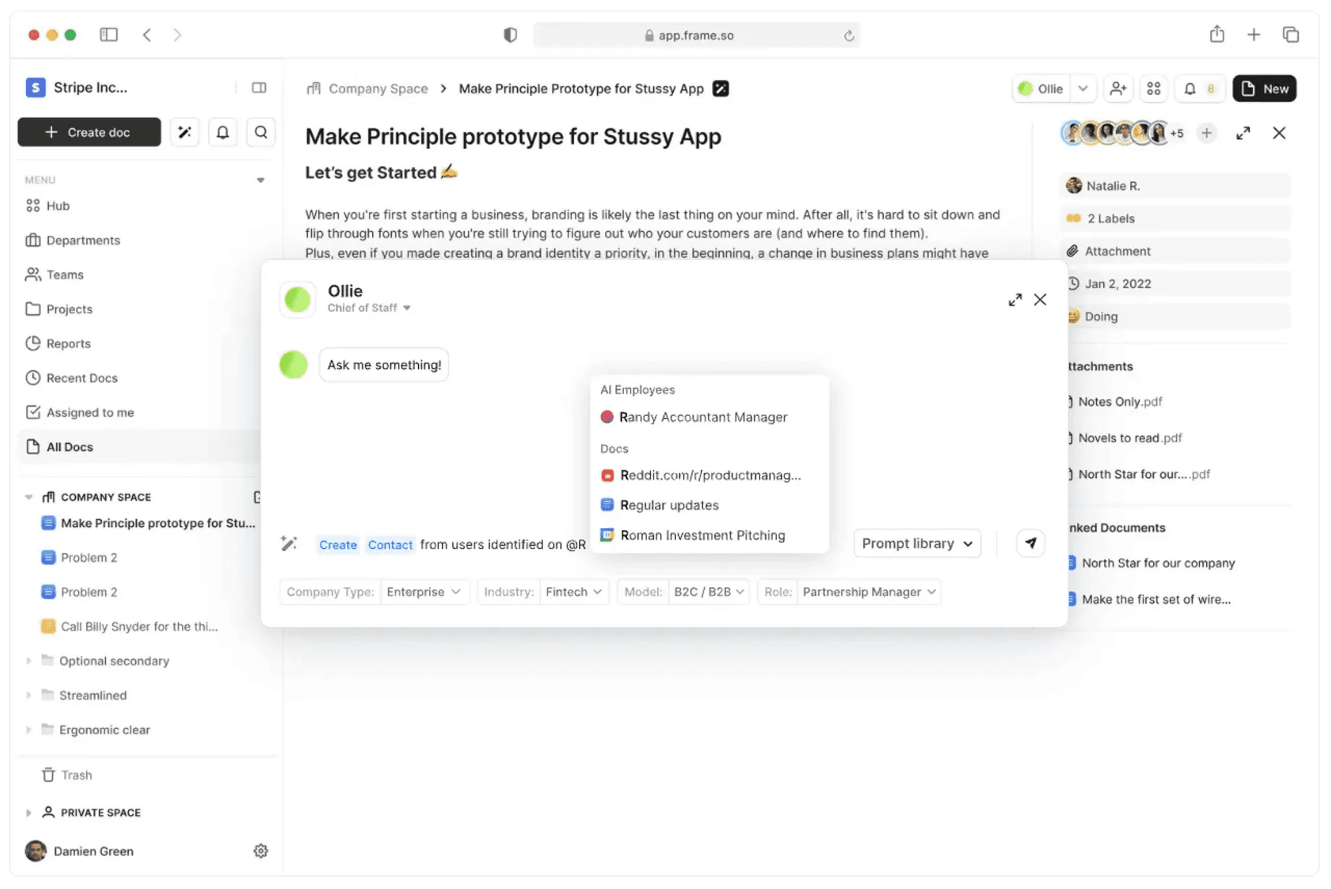Screen dimensions: 1331x889
Task: Open Reports in the sidebar menu
Action: (68, 344)
